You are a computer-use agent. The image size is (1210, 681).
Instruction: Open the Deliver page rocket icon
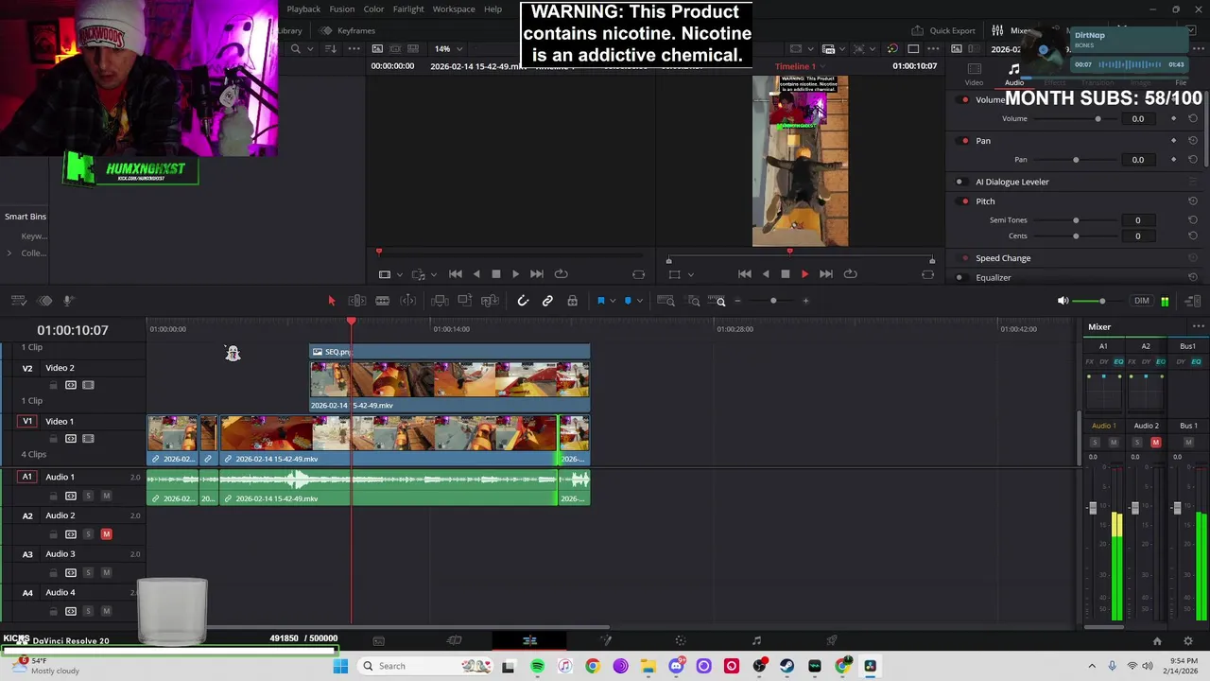click(x=832, y=641)
